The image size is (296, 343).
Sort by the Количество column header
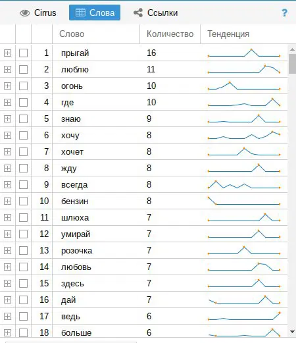(170, 34)
